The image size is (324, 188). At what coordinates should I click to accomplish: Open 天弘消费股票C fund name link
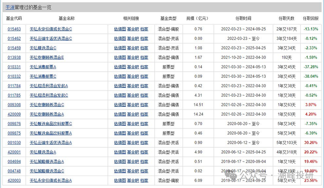43,77
